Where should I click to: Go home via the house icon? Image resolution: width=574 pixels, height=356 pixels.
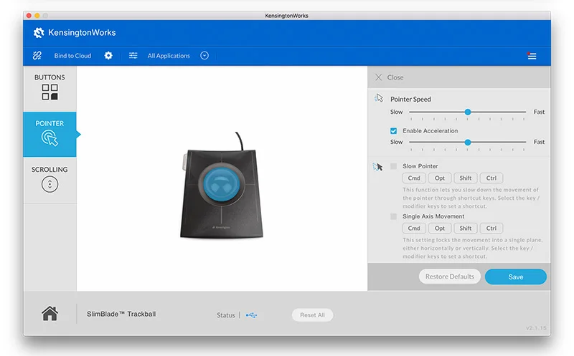[50, 314]
